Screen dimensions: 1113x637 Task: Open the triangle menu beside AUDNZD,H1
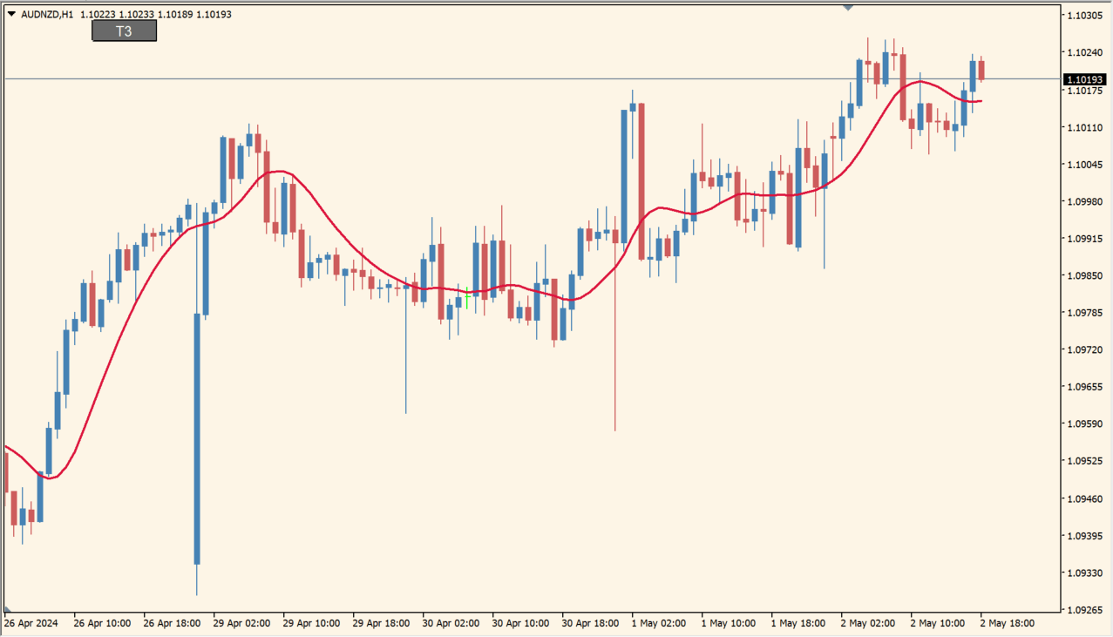point(11,14)
